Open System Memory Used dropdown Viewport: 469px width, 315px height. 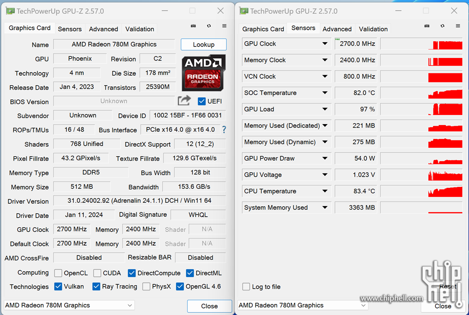coord(325,208)
